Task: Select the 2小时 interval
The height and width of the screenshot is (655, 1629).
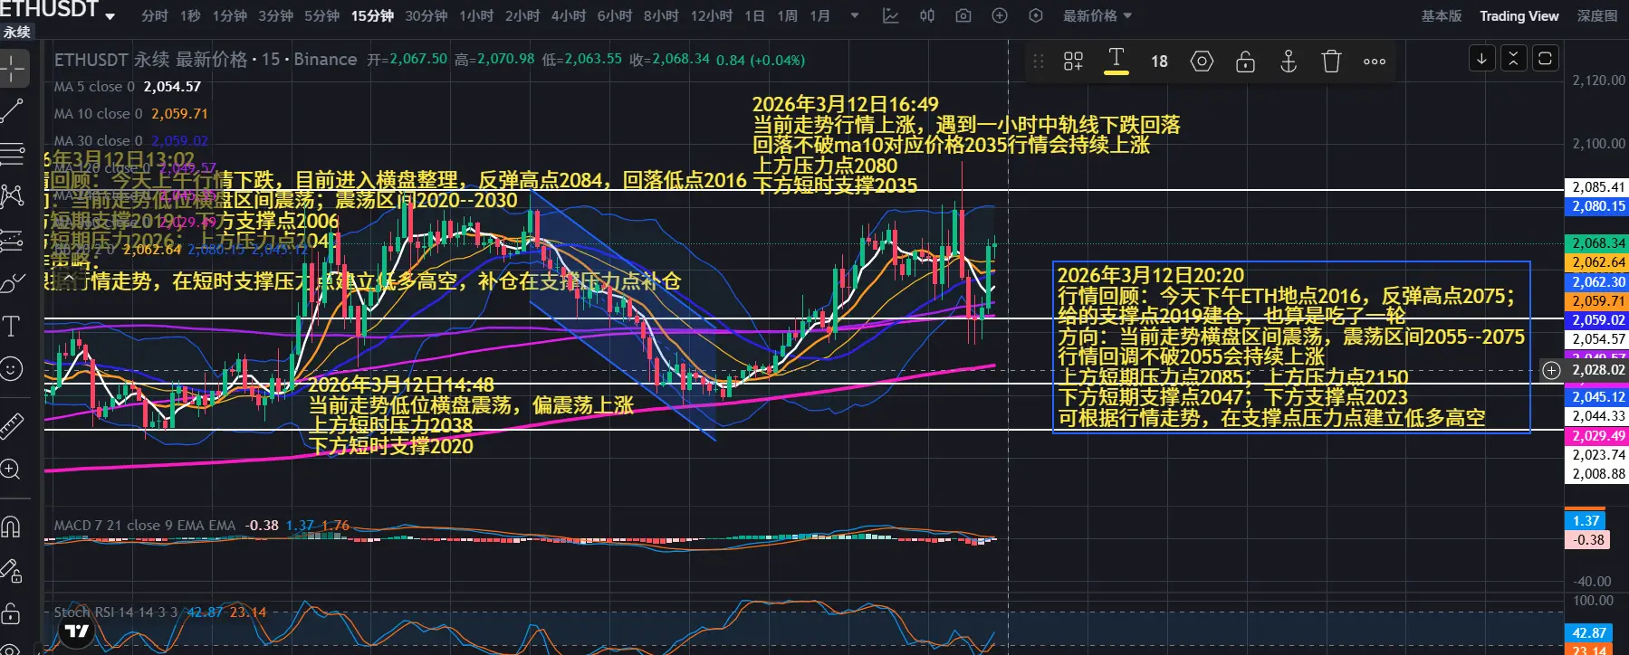Action: point(522,15)
